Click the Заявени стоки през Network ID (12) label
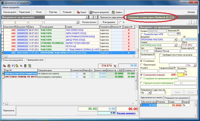 [x=151, y=17]
